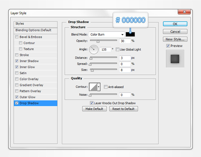
Task: Click the Distance value input field
Action: tap(125, 58)
